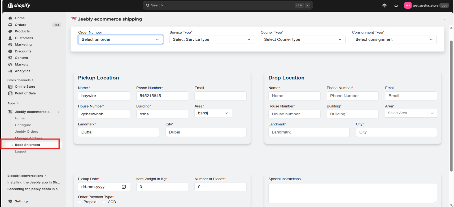Viewport: 454px width, 207px height.
Task: Click the Discounts sidebar icon
Action: pyautogui.click(x=10, y=51)
